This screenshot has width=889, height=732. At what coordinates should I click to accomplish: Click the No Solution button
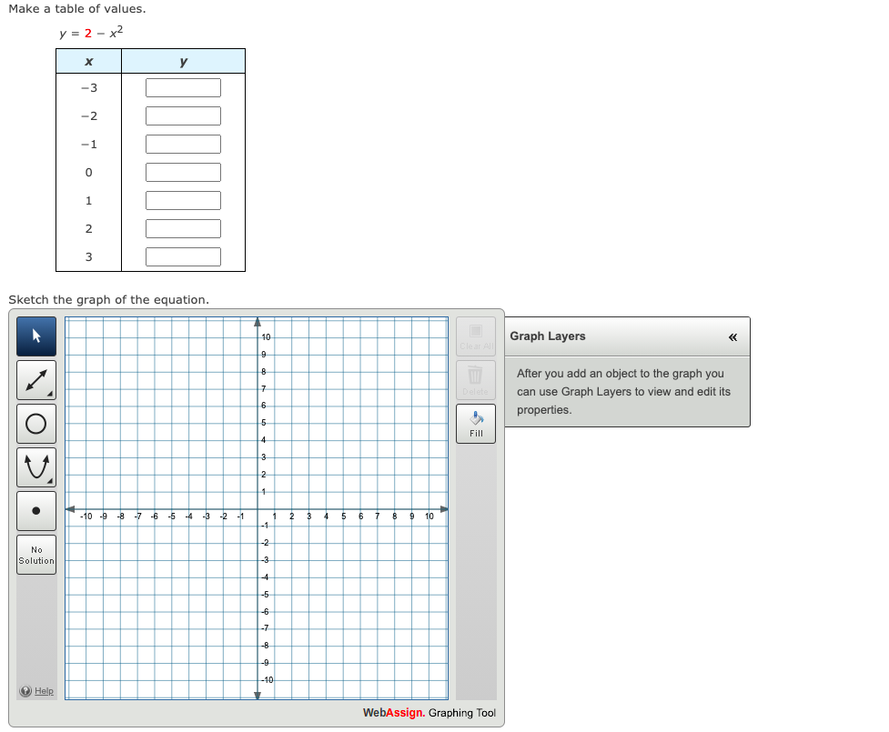pyautogui.click(x=36, y=555)
